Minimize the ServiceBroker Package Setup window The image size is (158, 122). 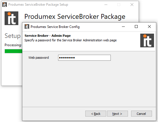(106, 5)
